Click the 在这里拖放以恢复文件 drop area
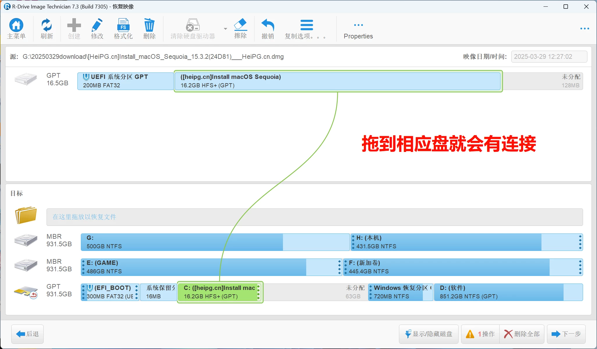This screenshot has width=597, height=349. [x=314, y=217]
